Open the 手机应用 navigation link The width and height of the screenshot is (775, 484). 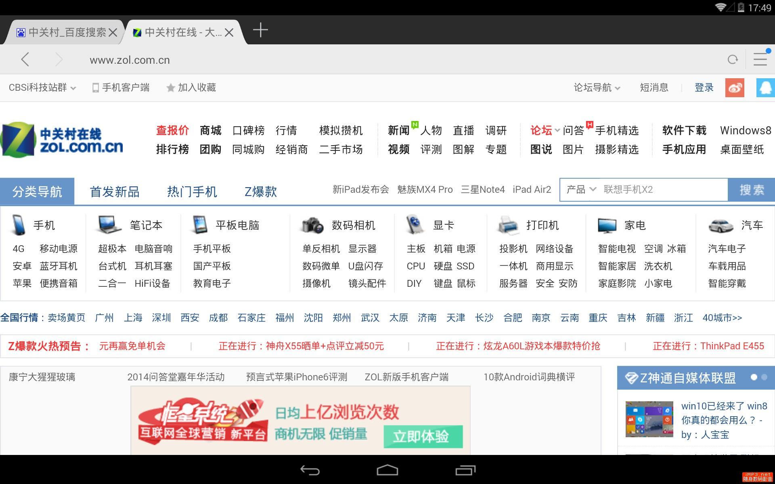point(684,149)
